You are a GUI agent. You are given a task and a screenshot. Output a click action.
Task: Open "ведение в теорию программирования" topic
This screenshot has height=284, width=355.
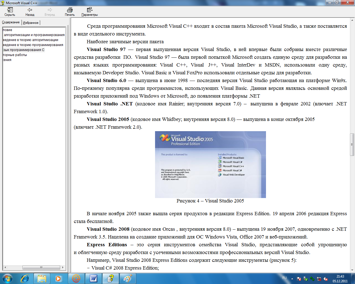(33, 45)
